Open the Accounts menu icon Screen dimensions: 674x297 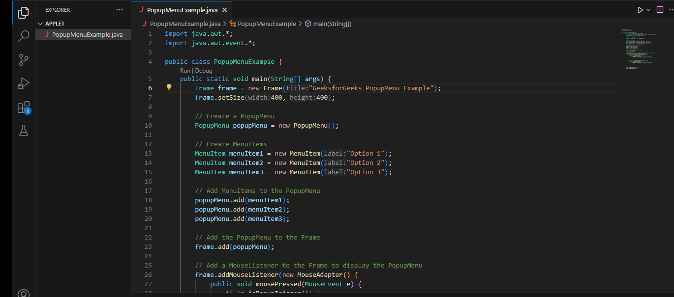[23, 293]
